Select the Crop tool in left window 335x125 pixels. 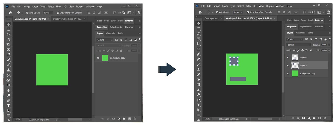(x=8, y=44)
